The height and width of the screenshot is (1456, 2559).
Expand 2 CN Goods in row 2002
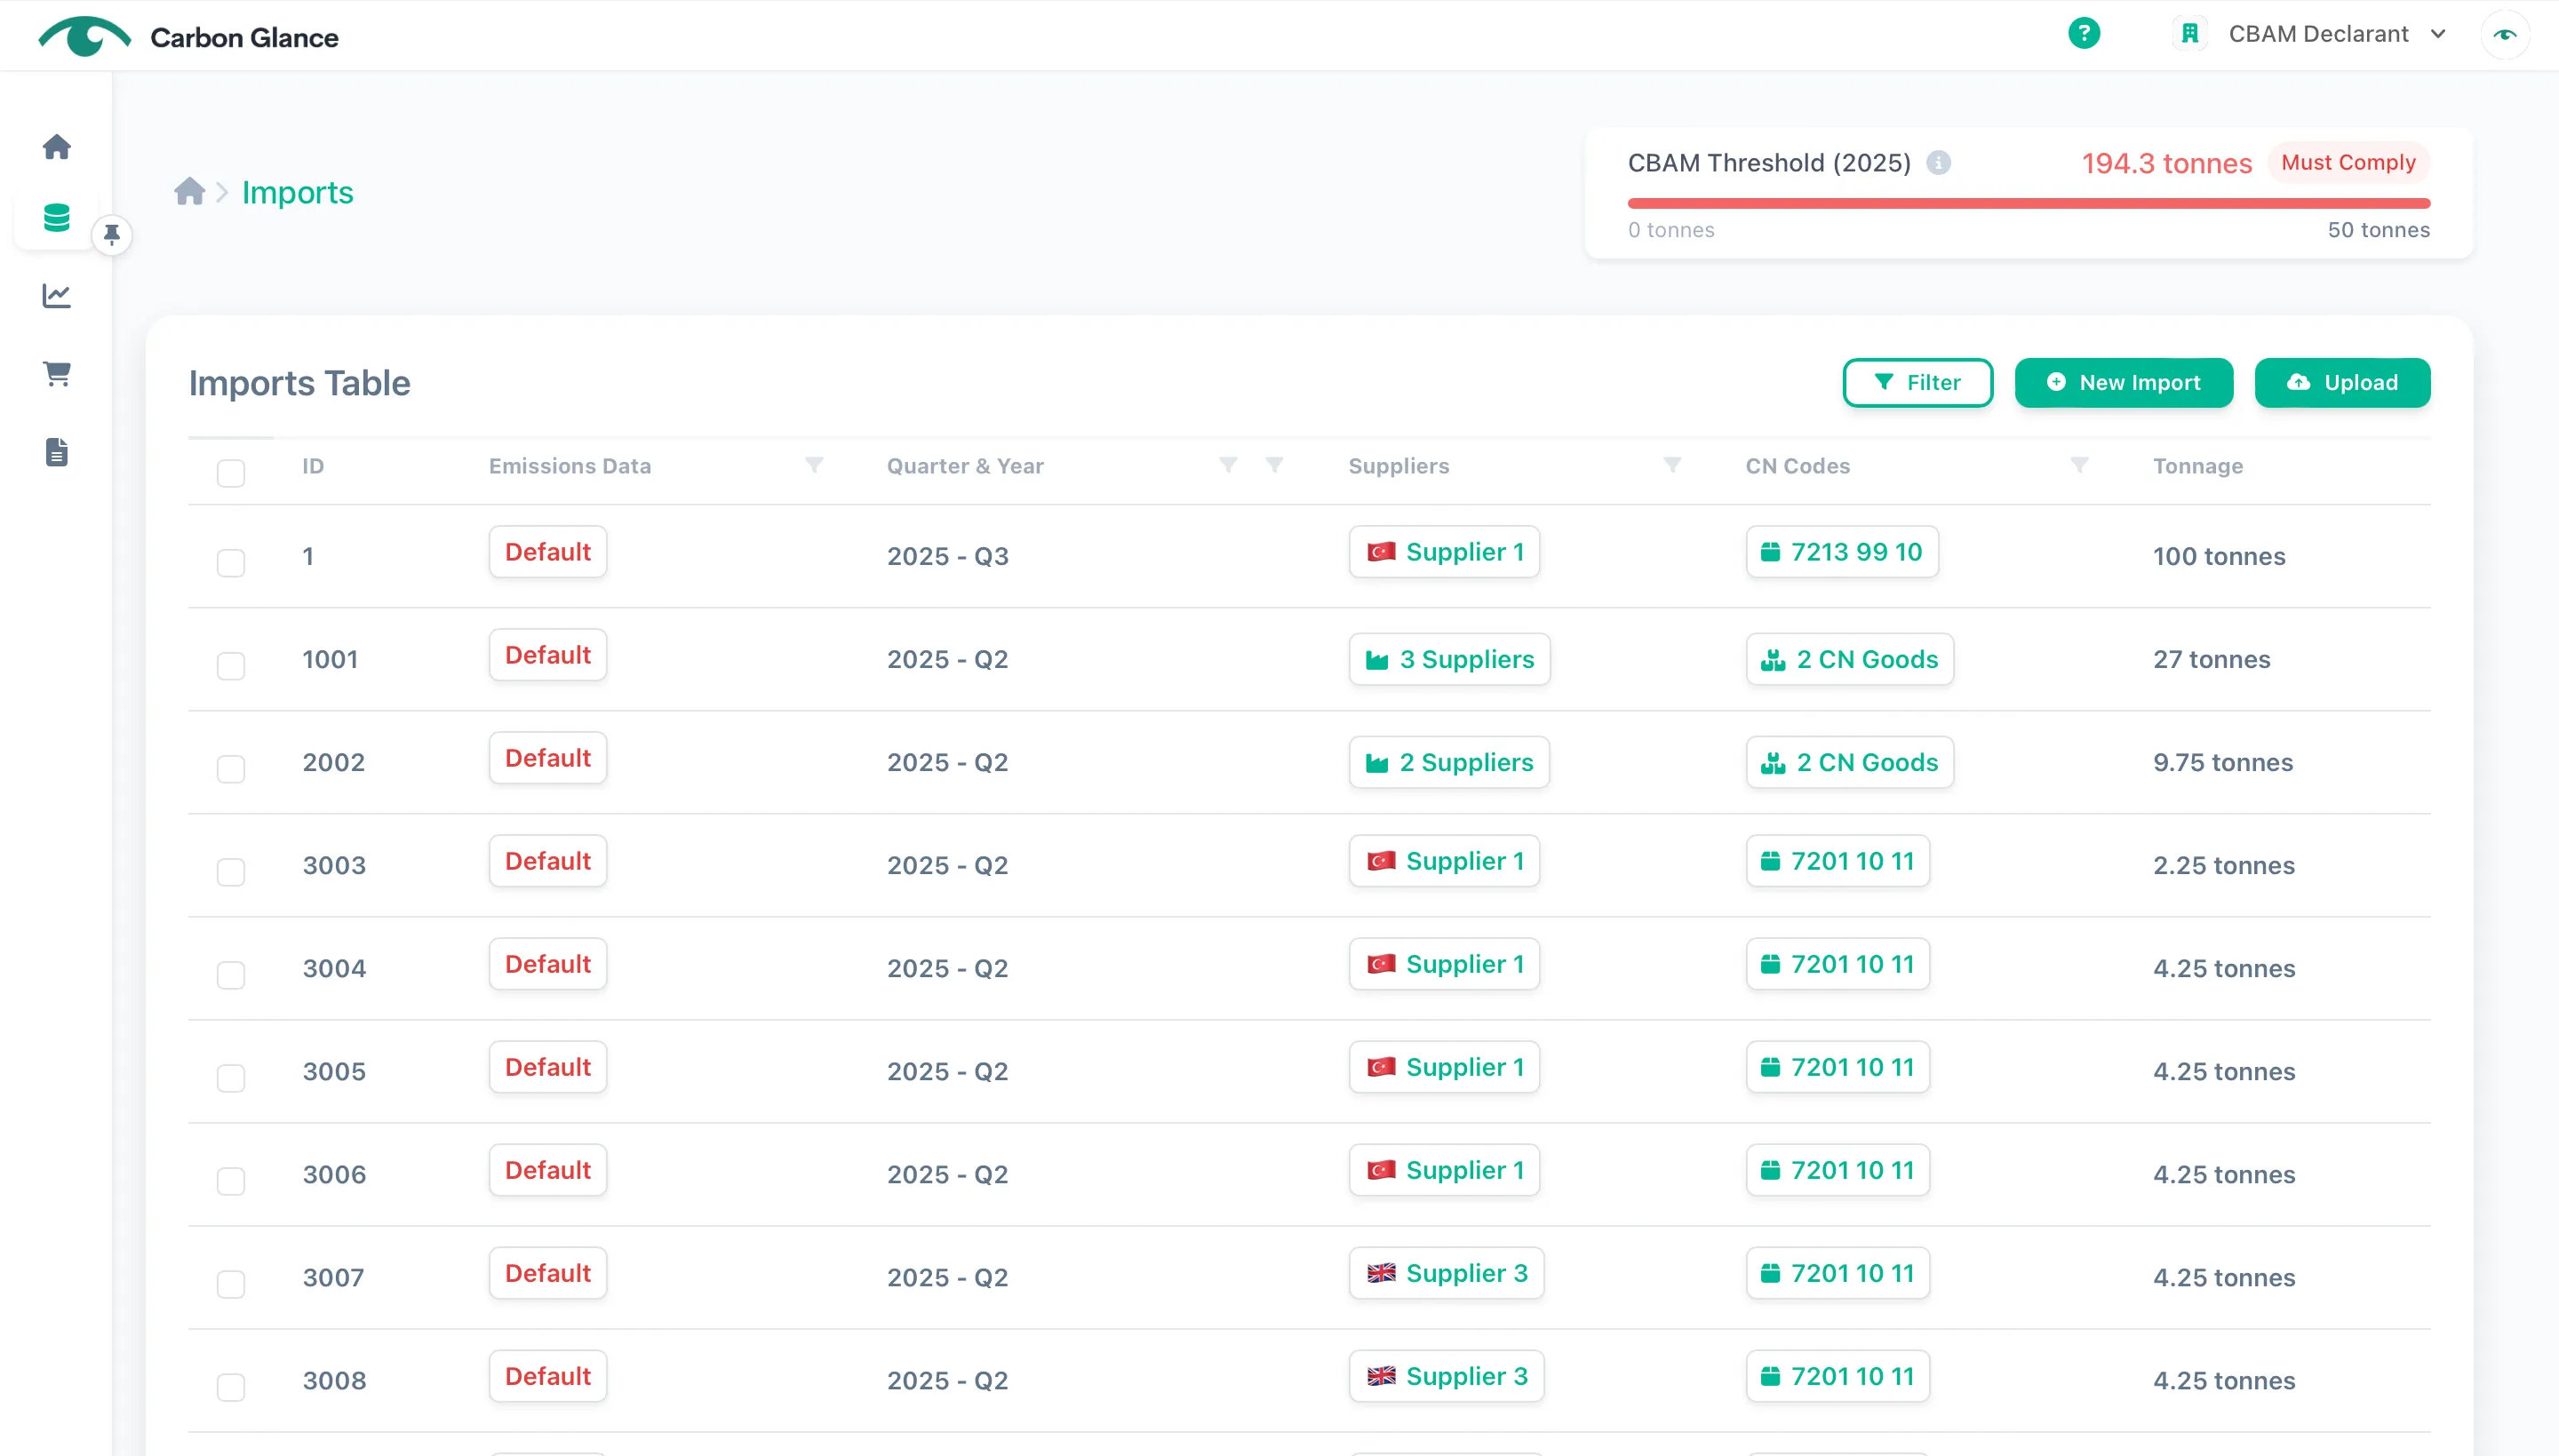1850,762
